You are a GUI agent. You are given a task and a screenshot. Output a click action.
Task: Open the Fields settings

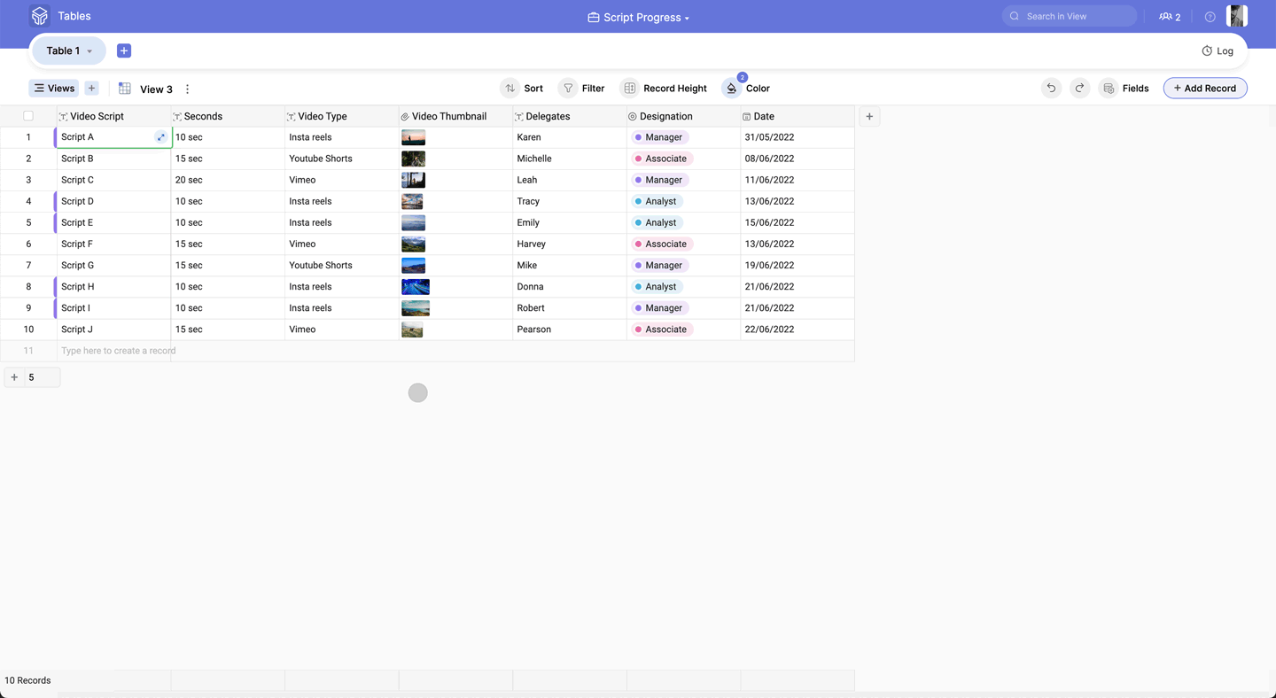click(x=1124, y=88)
